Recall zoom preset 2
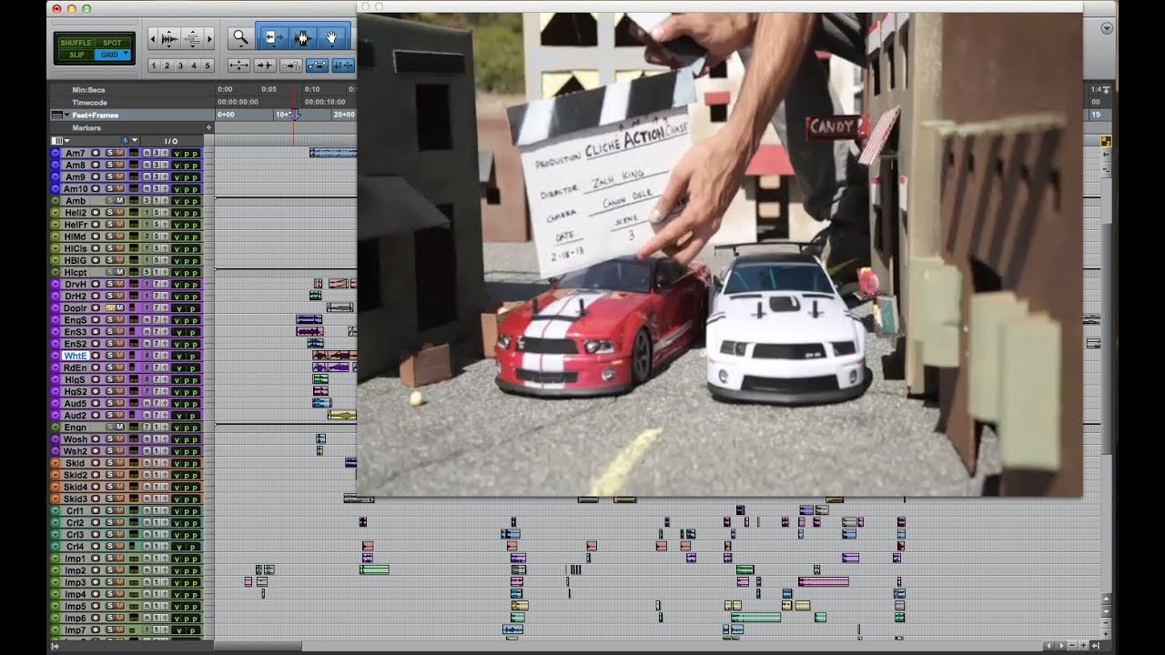 167,65
